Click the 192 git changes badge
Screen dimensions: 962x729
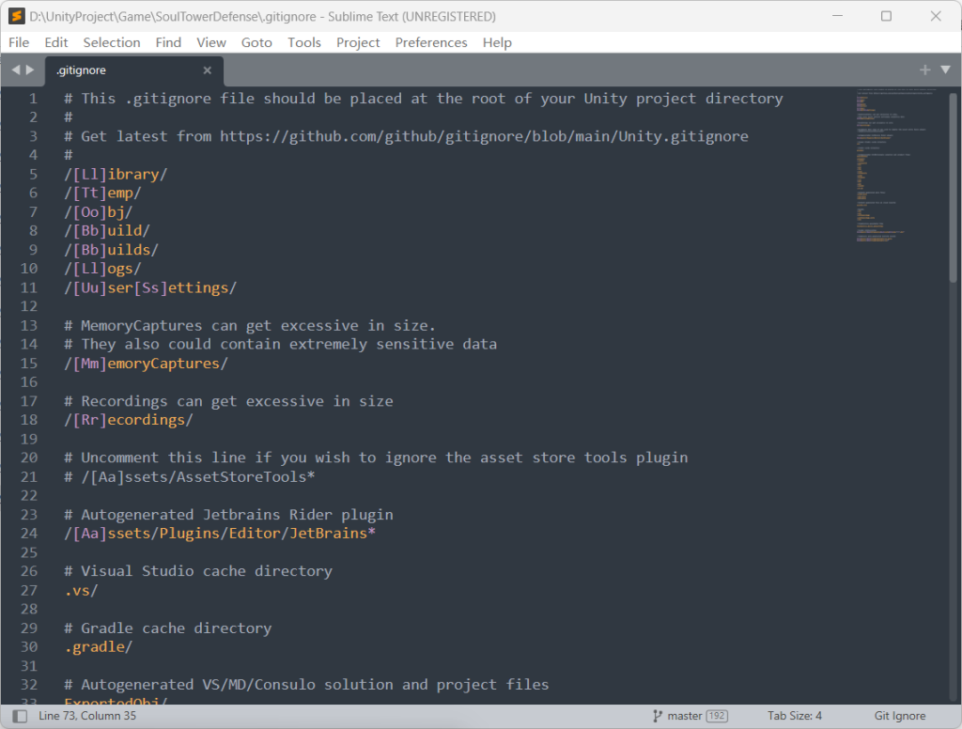click(717, 716)
